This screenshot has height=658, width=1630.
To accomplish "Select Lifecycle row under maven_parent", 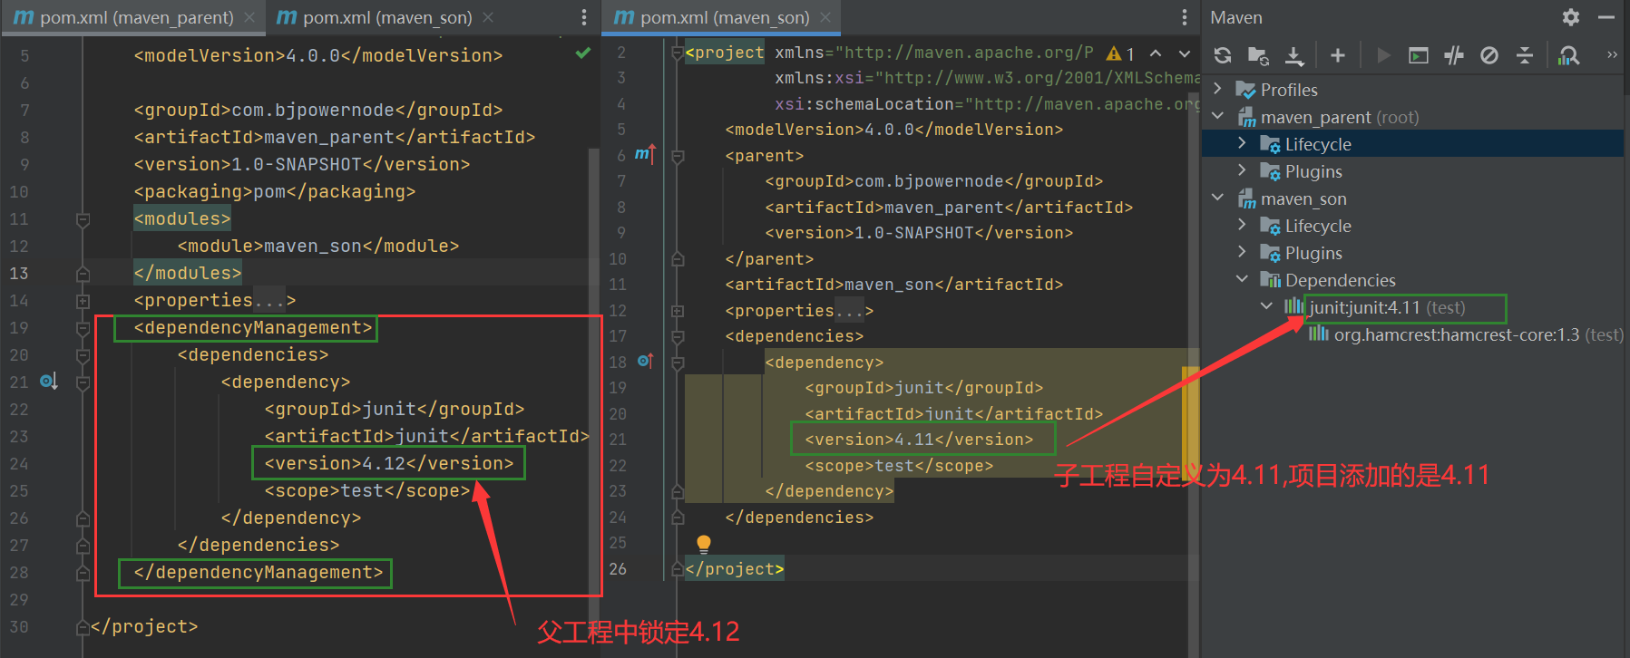I will (1413, 144).
